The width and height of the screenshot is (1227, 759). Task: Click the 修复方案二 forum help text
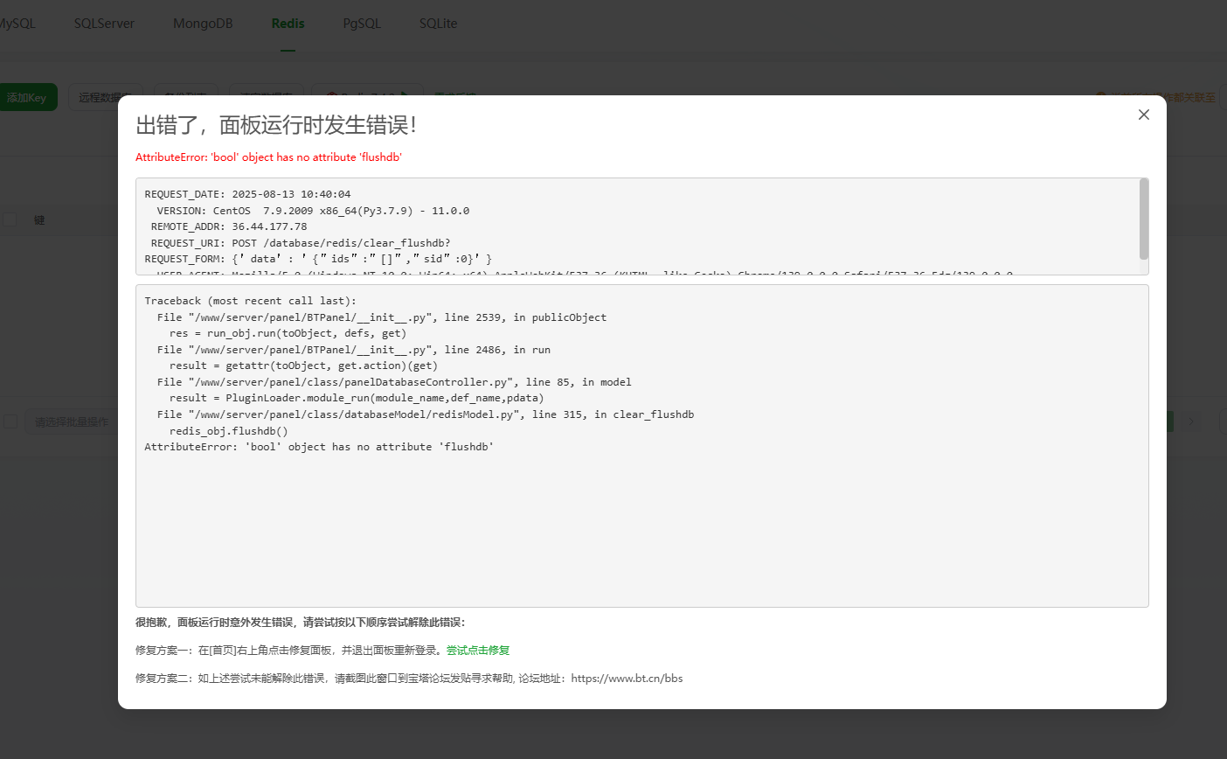[x=409, y=679]
